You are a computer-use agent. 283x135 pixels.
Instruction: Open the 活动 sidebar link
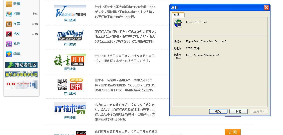[17, 34]
